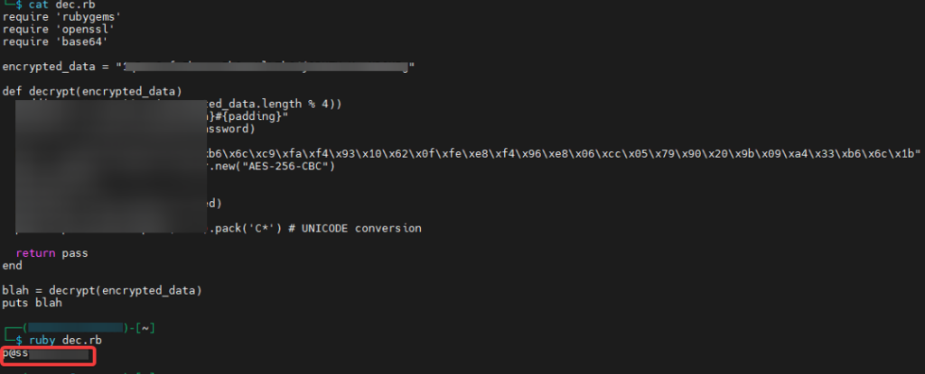Click the 'puts blah' line
This screenshot has height=374, width=925.
[x=33, y=303]
